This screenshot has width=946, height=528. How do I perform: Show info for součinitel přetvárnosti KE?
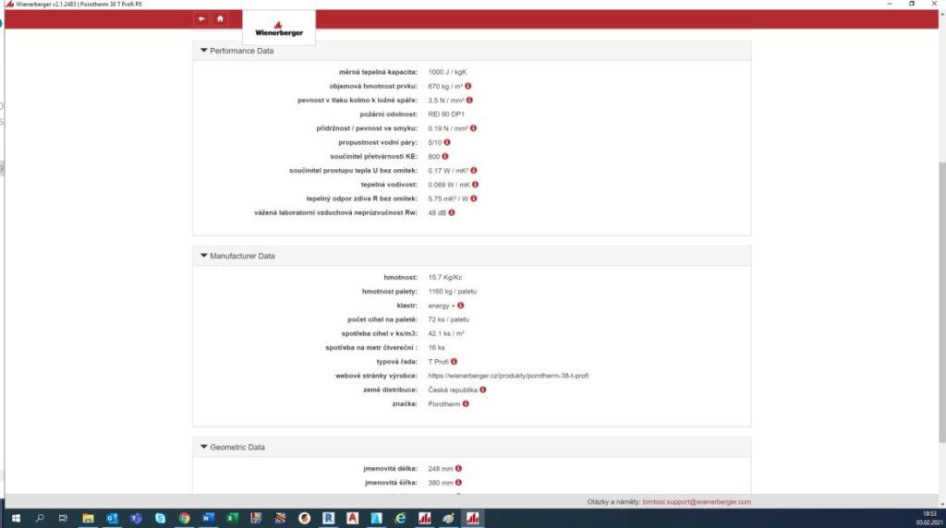click(445, 156)
